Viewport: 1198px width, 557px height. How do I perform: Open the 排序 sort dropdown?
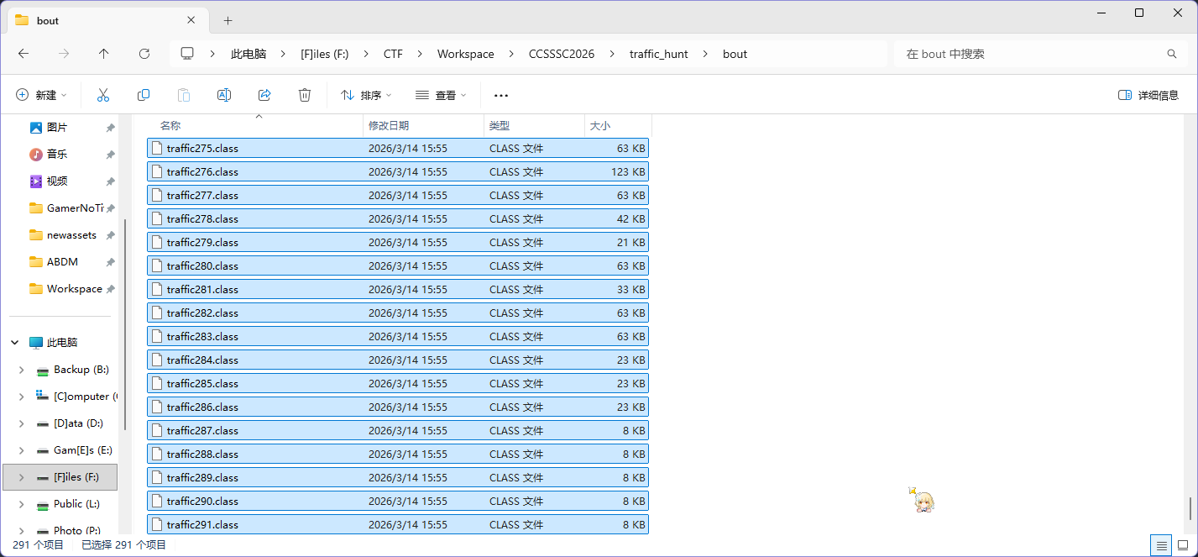[x=366, y=95]
